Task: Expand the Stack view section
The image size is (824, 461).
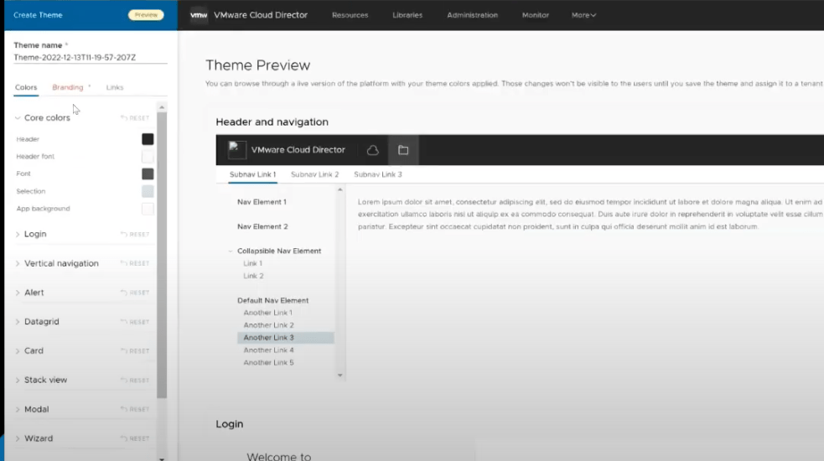Action: (x=18, y=381)
